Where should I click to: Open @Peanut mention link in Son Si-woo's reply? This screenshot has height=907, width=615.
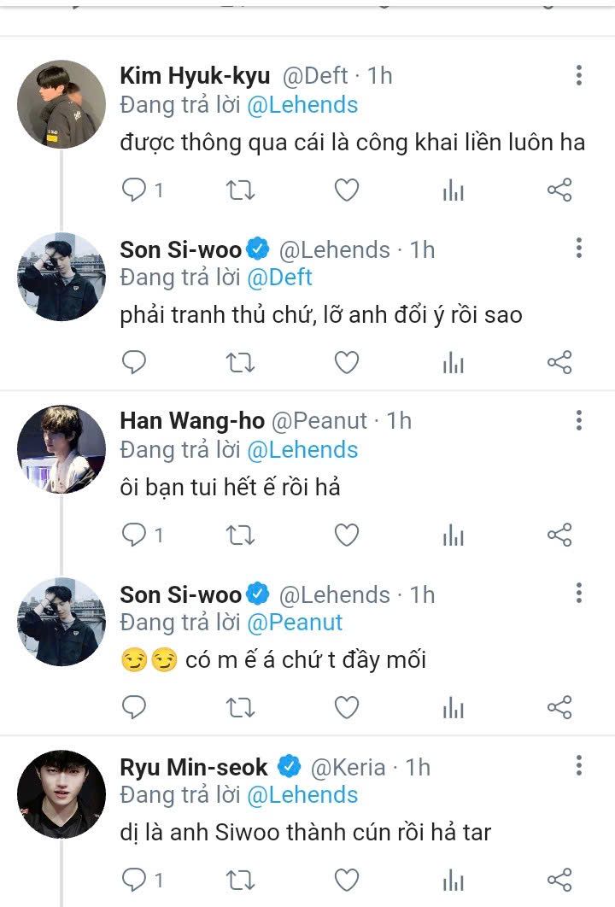(x=295, y=623)
